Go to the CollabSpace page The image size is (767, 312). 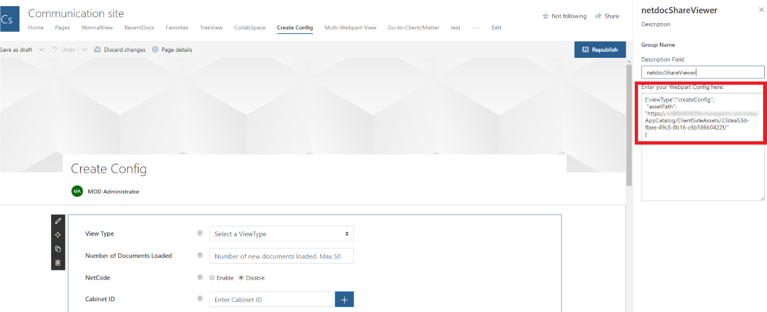(250, 28)
